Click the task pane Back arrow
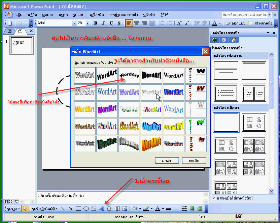 [x=214, y=40]
